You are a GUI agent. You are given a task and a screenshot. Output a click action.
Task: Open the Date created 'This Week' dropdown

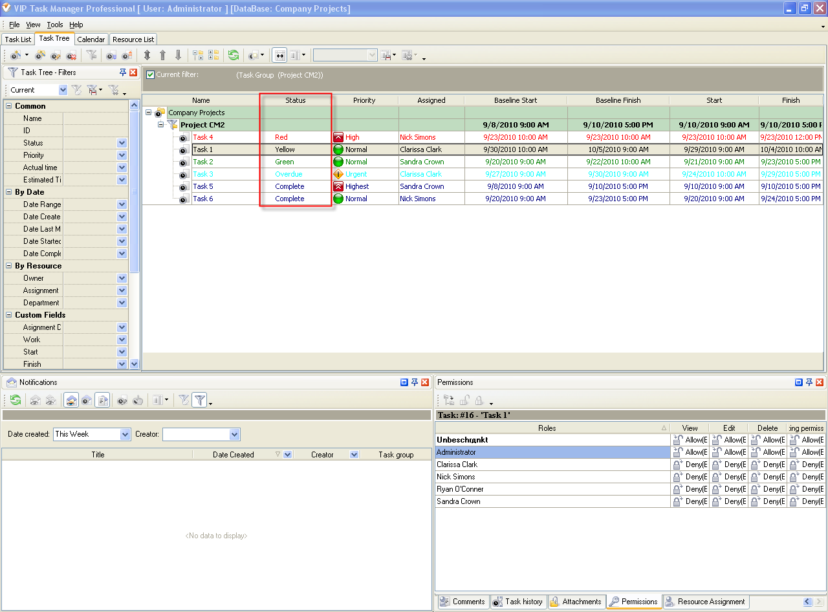125,434
